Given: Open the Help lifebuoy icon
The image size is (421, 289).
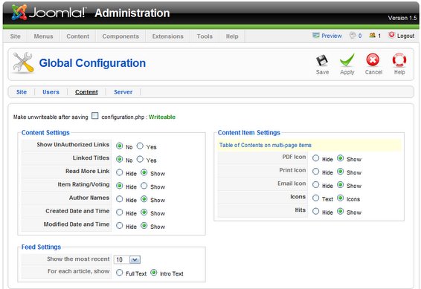Looking at the screenshot, I should click(399, 60).
